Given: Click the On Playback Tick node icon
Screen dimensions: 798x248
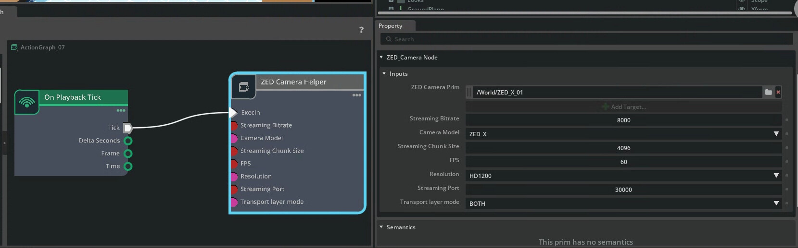Looking at the screenshot, I should (27, 102).
